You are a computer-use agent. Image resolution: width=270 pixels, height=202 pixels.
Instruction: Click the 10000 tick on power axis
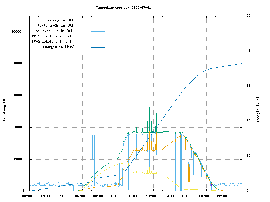[16, 32]
